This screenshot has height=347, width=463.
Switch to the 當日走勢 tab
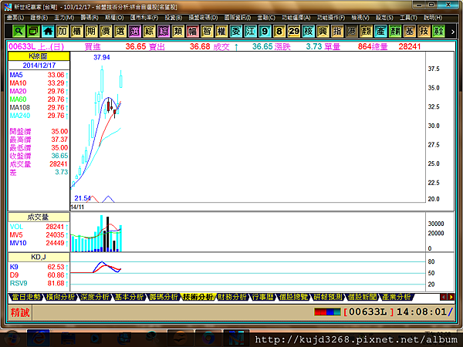click(26, 297)
